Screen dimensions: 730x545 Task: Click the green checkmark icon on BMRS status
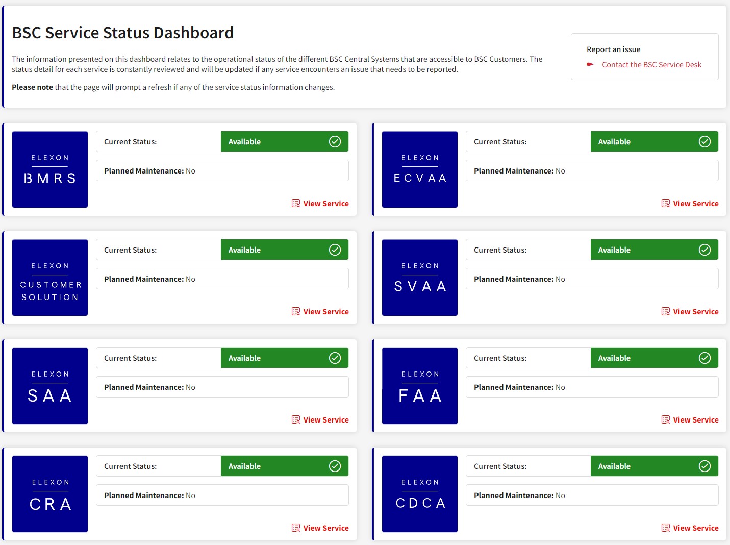pos(335,141)
